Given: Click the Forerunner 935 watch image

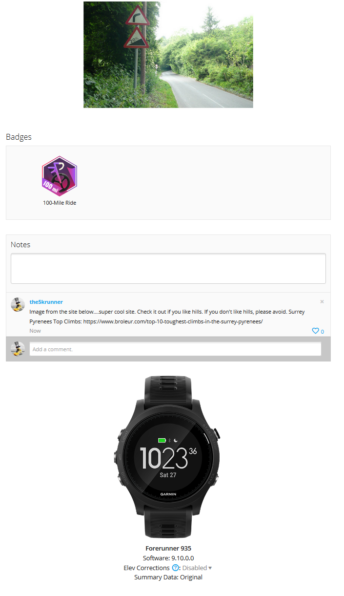Looking at the screenshot, I should (168, 457).
